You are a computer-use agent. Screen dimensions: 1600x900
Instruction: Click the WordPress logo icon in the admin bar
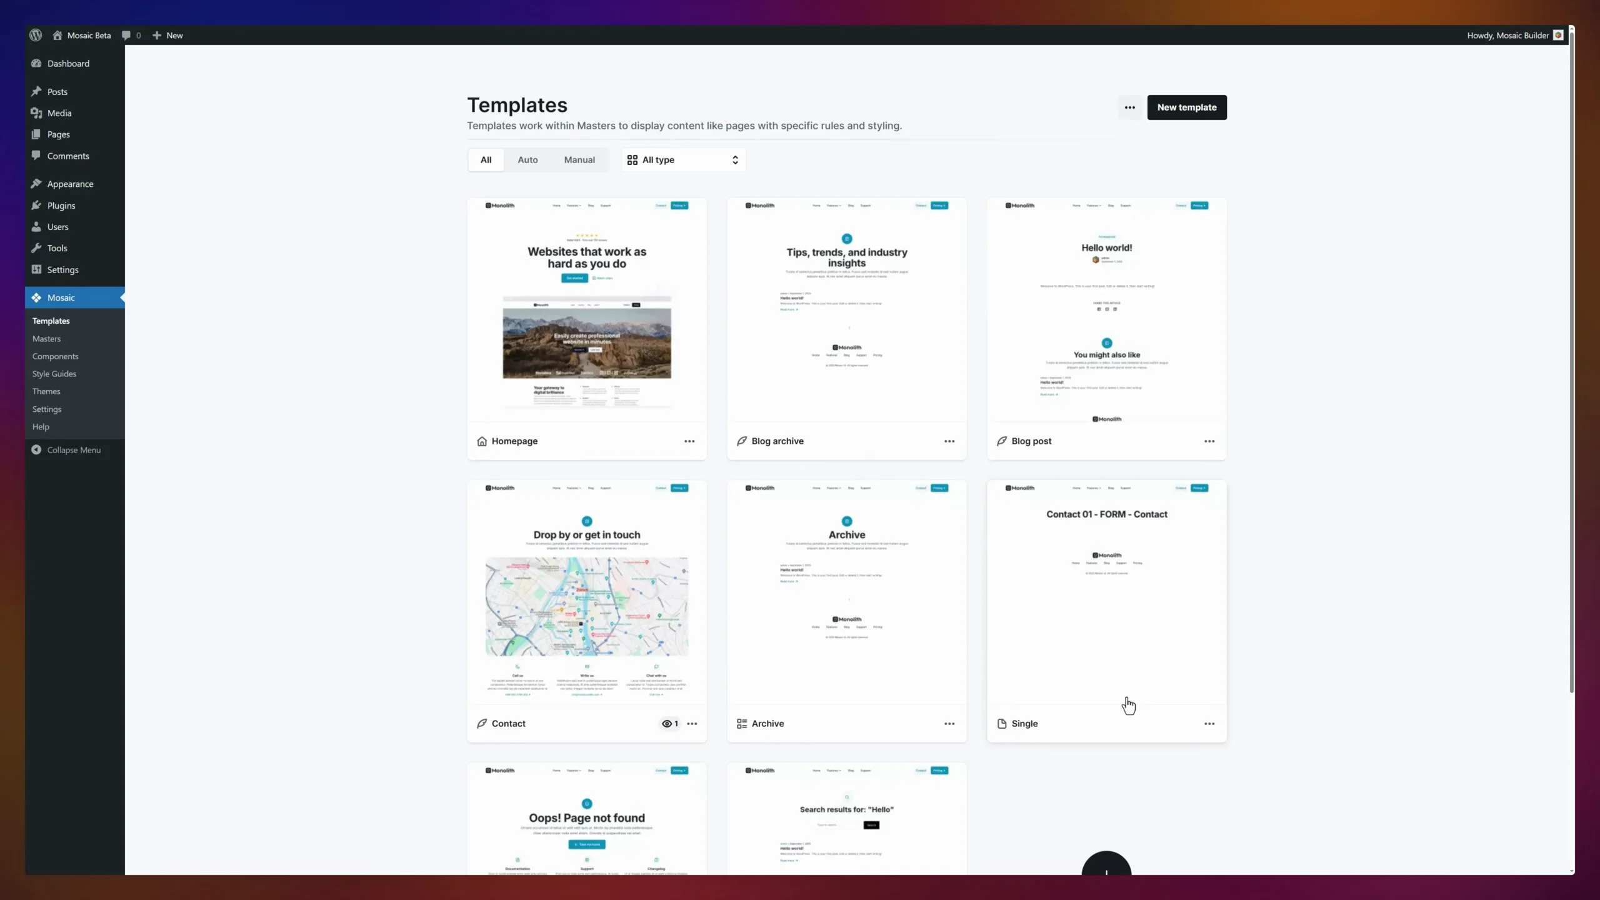[36, 35]
